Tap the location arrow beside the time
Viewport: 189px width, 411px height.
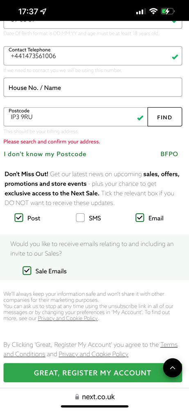coord(43,11)
